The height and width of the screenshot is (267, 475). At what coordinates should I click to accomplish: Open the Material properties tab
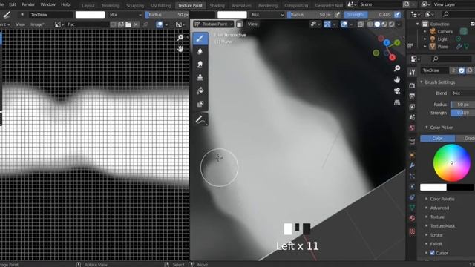pyautogui.click(x=412, y=218)
